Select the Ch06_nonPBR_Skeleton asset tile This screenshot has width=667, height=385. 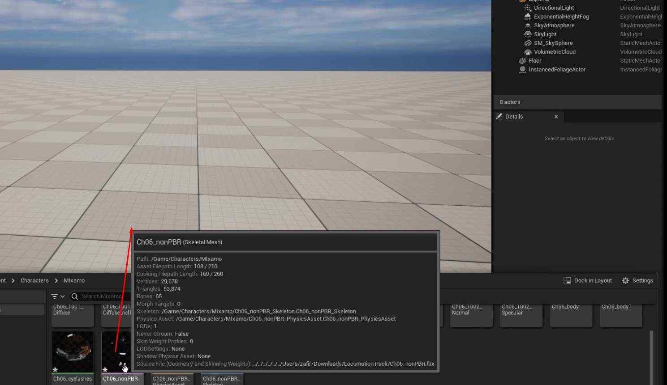point(222,379)
